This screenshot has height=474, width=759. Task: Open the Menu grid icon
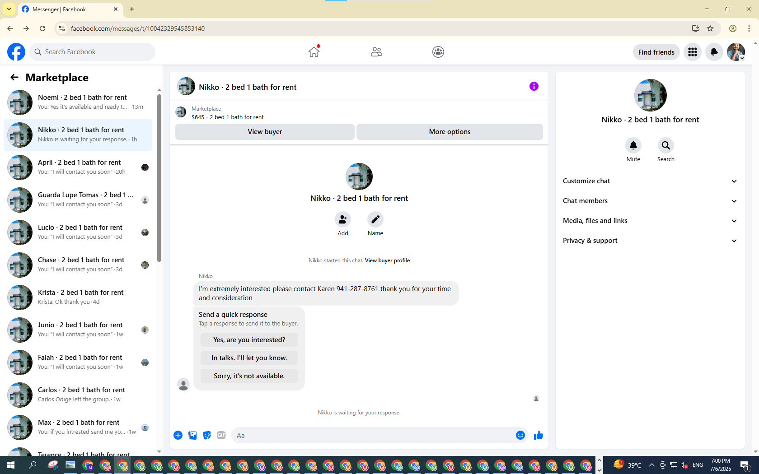[x=693, y=52]
